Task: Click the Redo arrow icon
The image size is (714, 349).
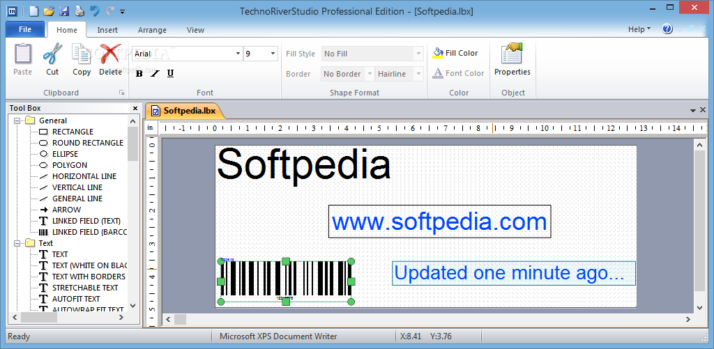Action: click(x=109, y=11)
